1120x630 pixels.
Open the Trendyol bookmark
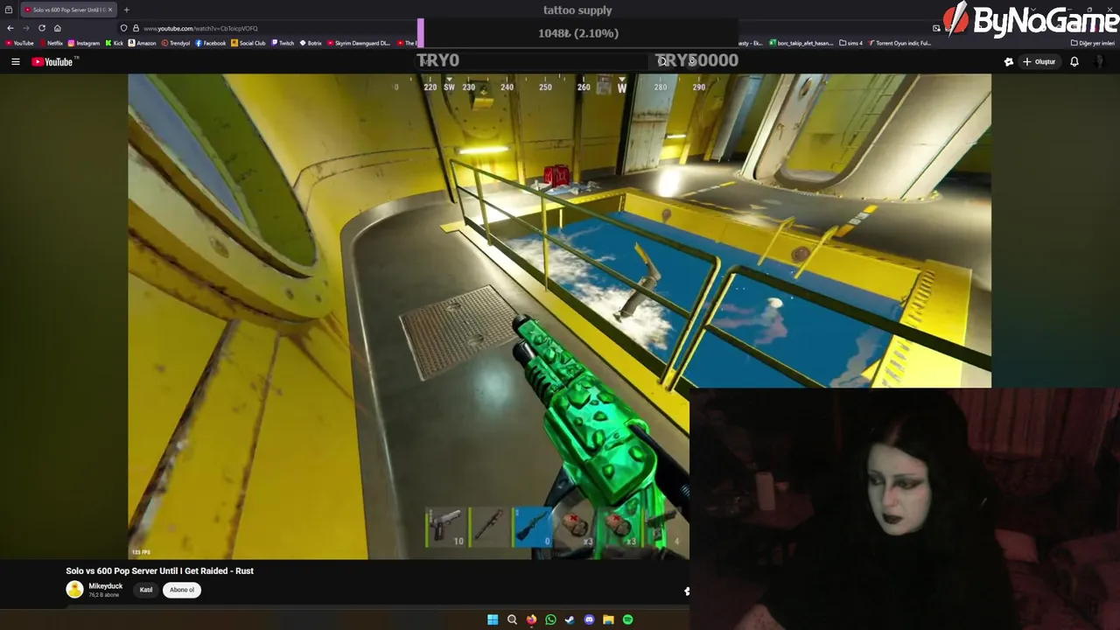tap(176, 43)
